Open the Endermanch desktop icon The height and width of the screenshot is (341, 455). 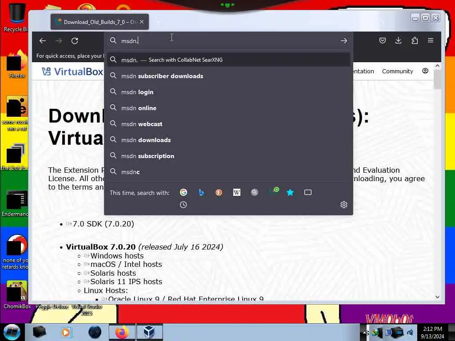pyautogui.click(x=16, y=203)
